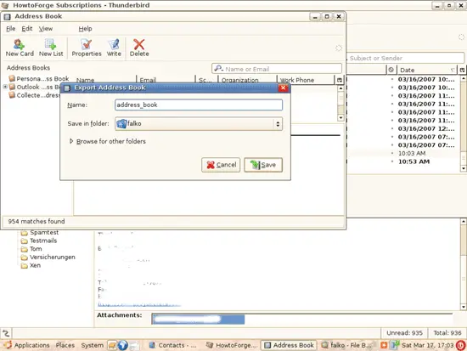Launch the web browser globe icon in panel

(123, 345)
